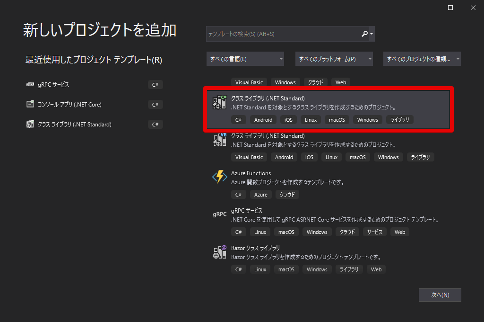This screenshot has width=484, height=322.
Task: Click the gRPC icon in recent templates
Action: pos(30,84)
